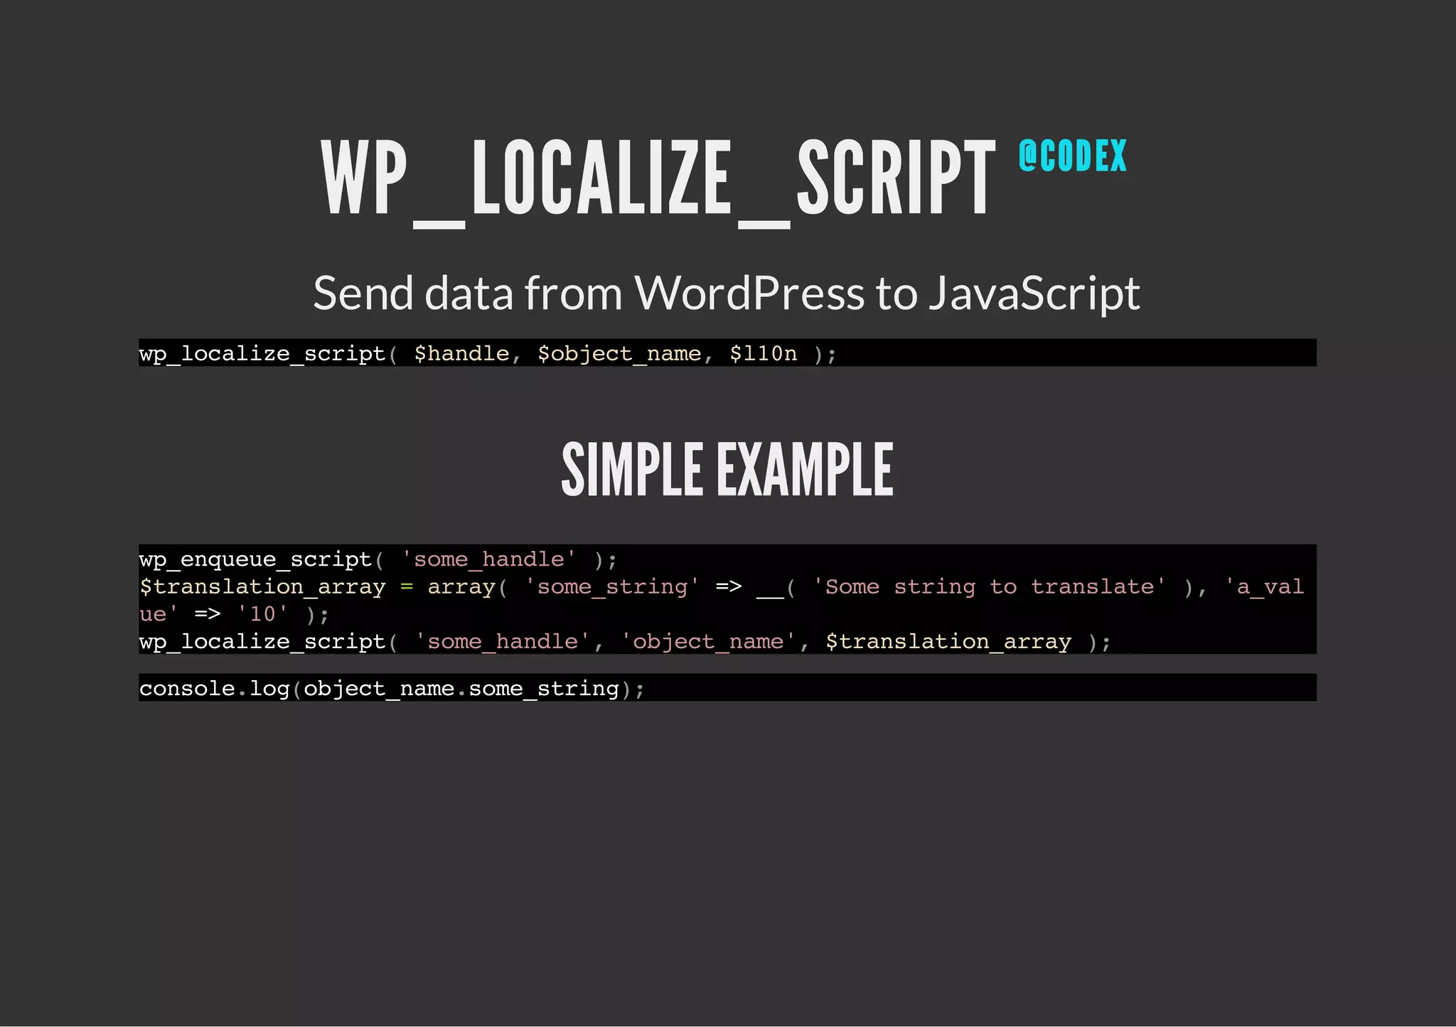Open the @CODEX link beside the title
The height and width of the screenshot is (1027, 1456).
click(1073, 156)
